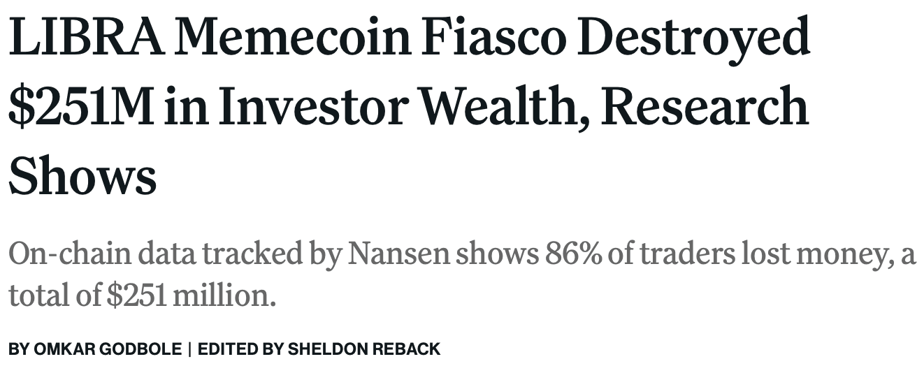This screenshot has width=924, height=366.
Task: Click the word Wealth in the headline
Action: pyautogui.click(x=517, y=107)
